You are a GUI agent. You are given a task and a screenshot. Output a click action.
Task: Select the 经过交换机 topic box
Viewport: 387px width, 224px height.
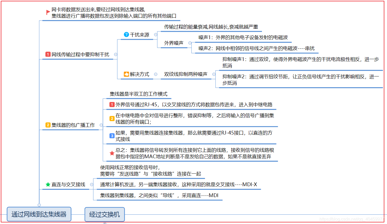coord(105,214)
